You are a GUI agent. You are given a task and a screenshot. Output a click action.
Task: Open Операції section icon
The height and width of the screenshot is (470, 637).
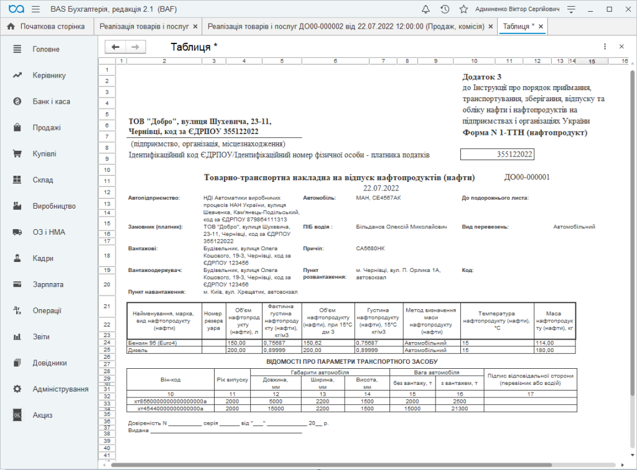coord(17,310)
